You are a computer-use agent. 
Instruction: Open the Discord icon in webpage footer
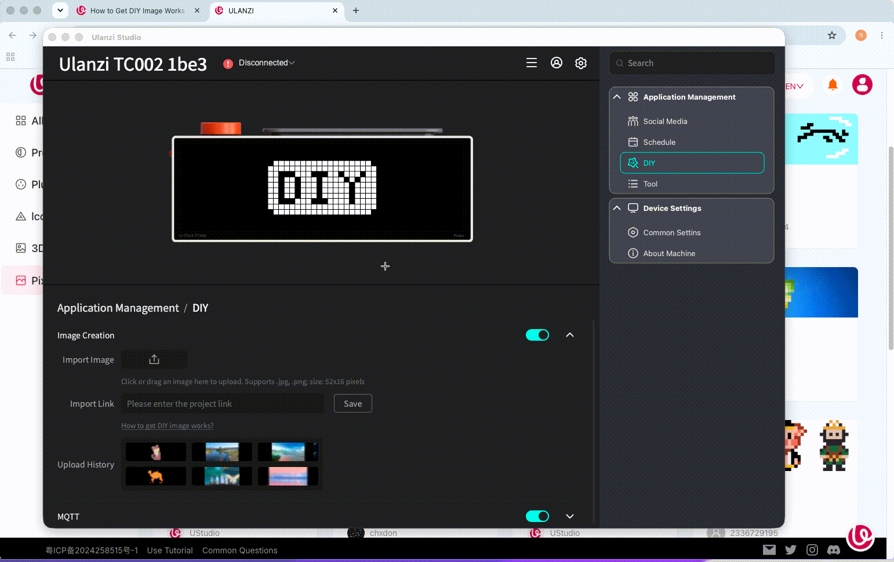pyautogui.click(x=834, y=550)
